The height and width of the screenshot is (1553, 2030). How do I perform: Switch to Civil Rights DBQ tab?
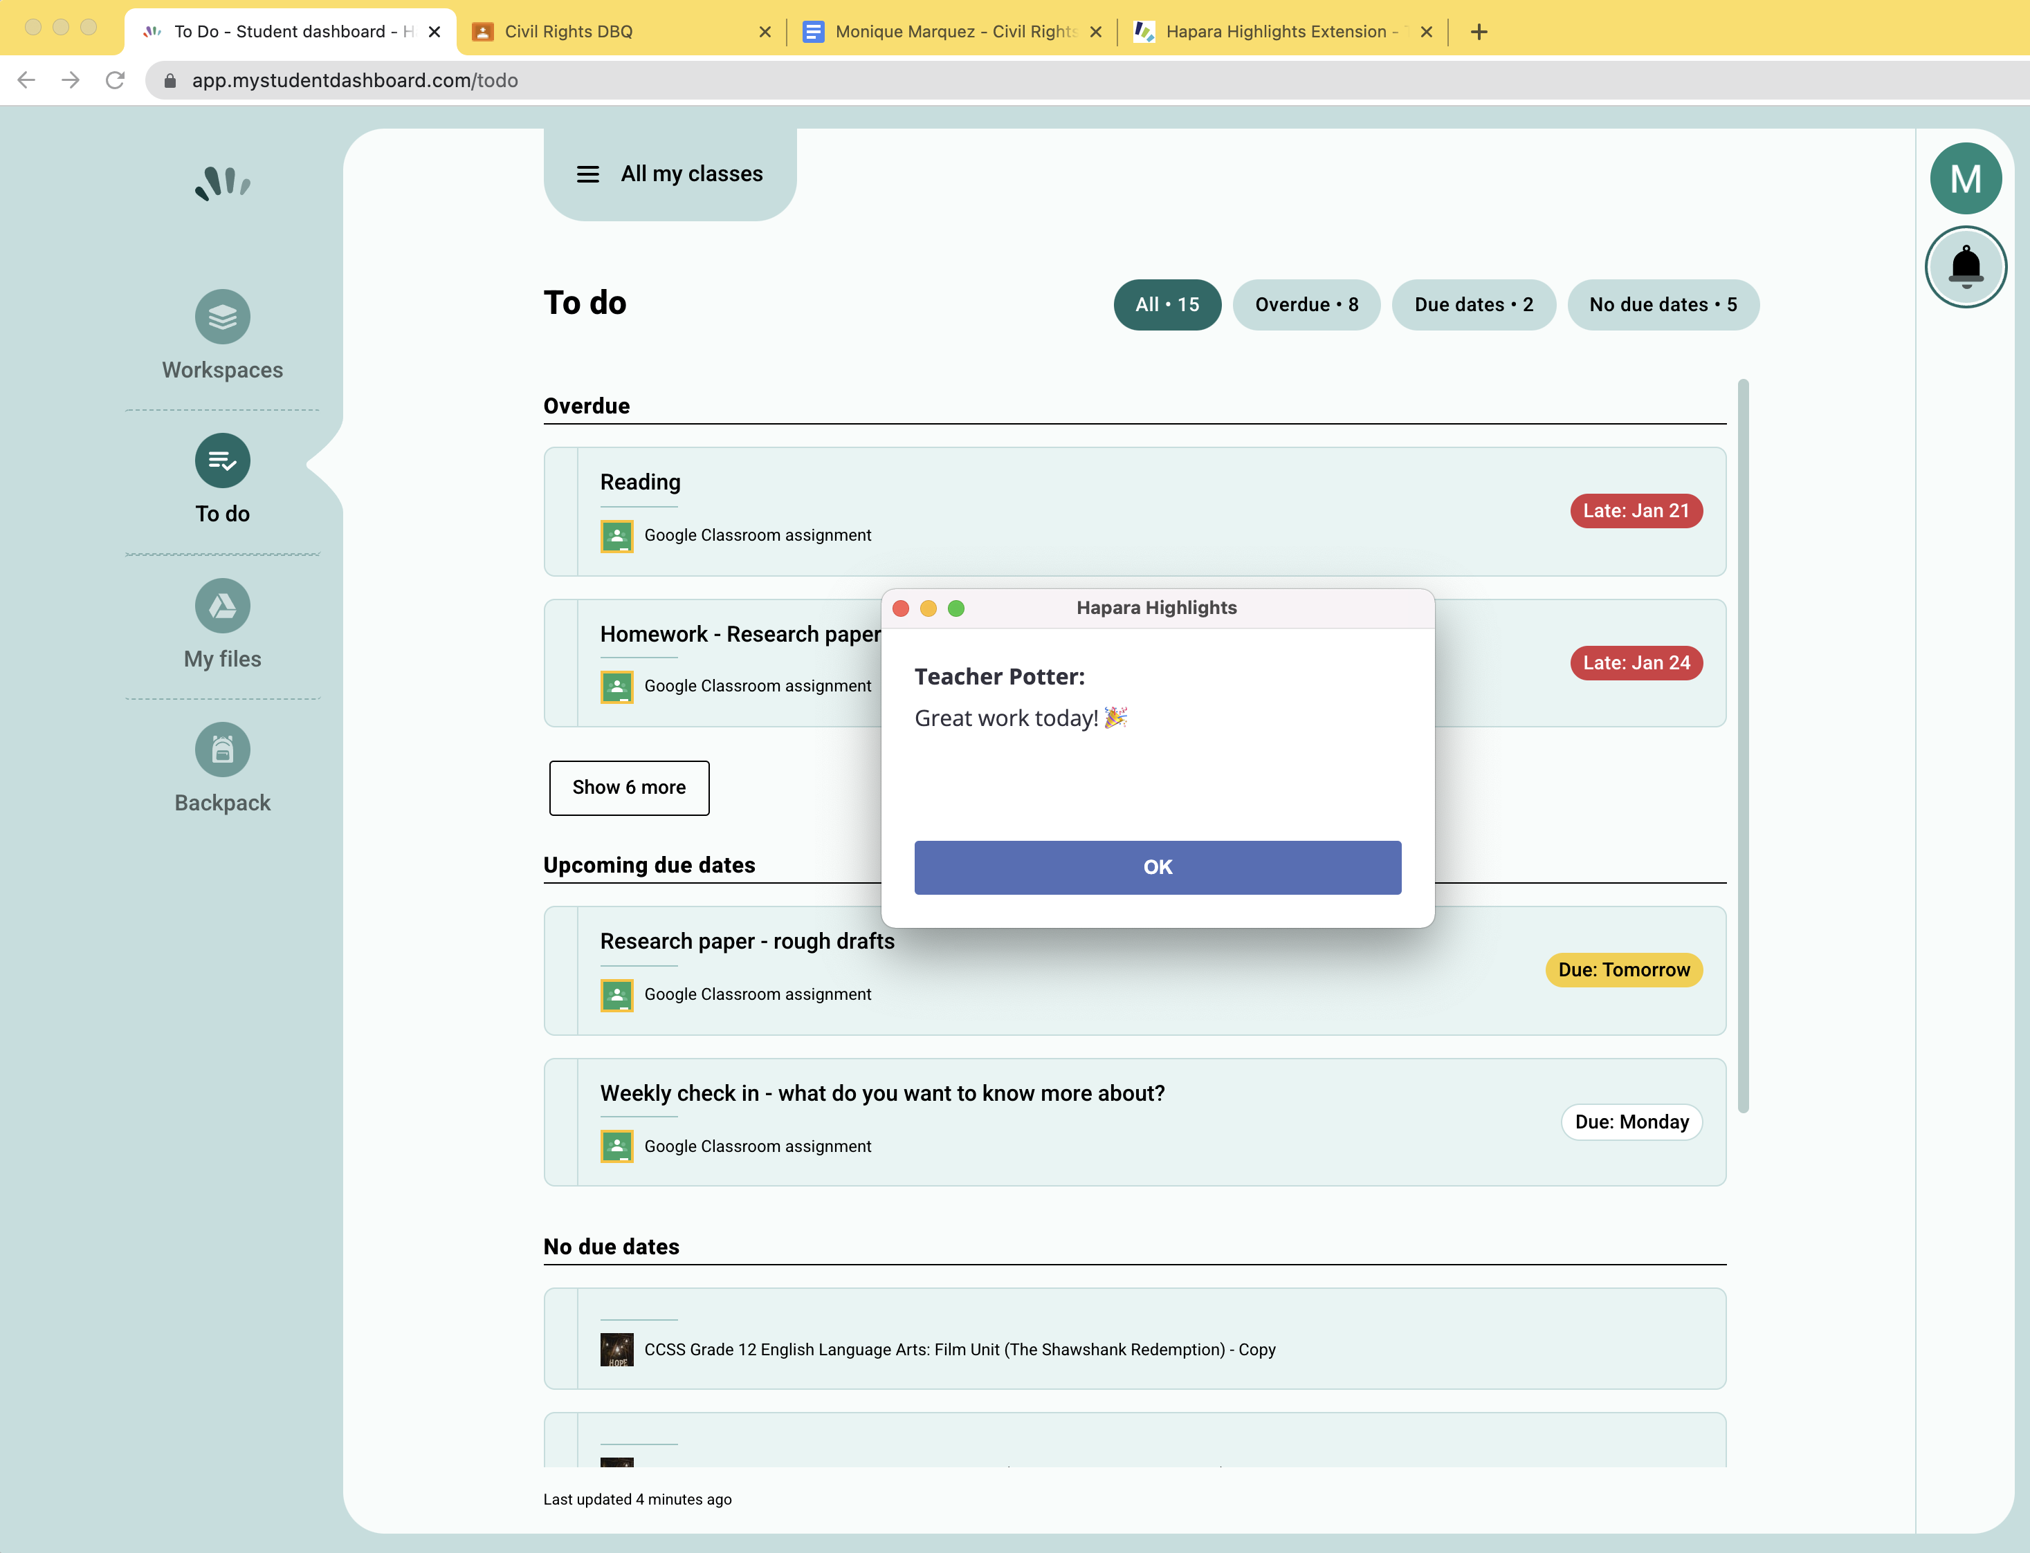click(x=621, y=31)
